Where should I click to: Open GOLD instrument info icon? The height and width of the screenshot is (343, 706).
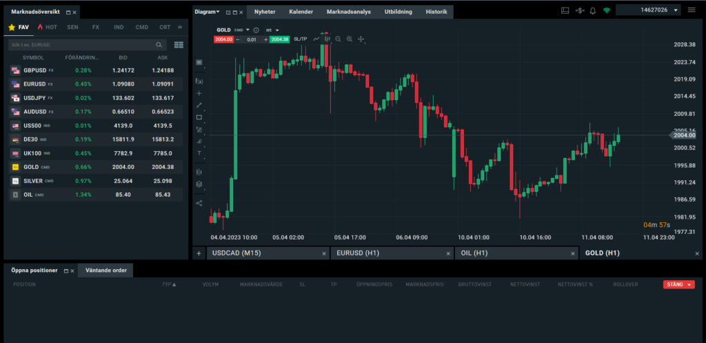pyautogui.click(x=256, y=30)
